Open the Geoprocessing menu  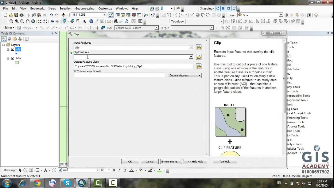click(x=85, y=9)
